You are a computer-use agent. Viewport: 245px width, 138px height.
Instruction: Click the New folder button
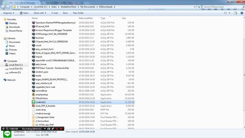pyautogui.click(x=78, y=13)
